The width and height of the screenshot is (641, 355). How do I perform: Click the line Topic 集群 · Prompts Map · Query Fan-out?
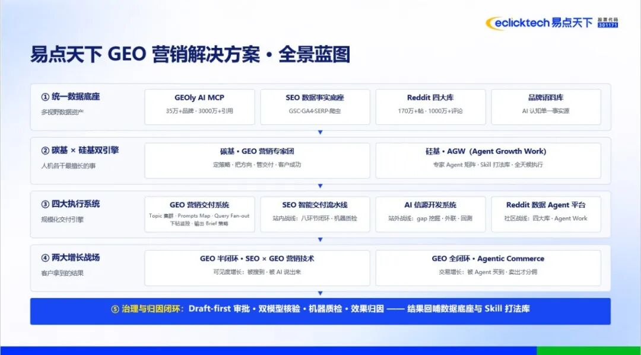(x=199, y=216)
